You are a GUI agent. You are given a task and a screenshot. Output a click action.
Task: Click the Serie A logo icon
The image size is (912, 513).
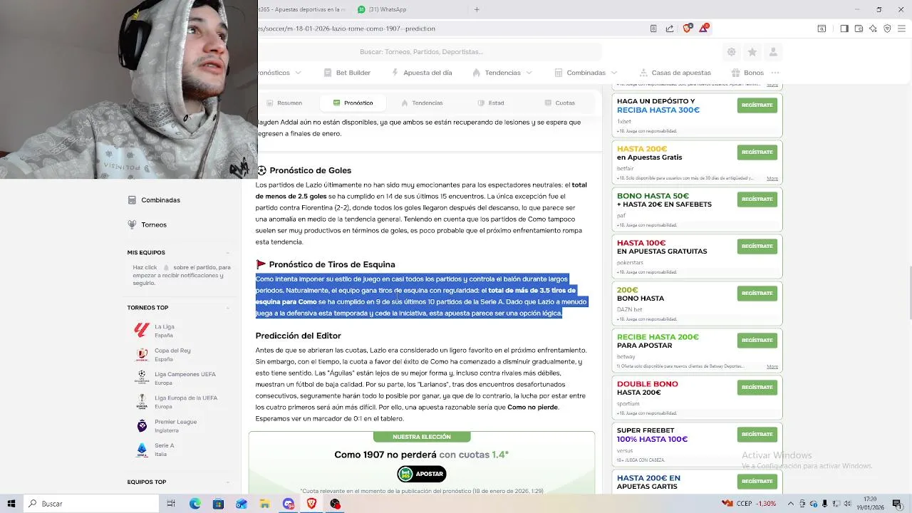pyautogui.click(x=142, y=450)
